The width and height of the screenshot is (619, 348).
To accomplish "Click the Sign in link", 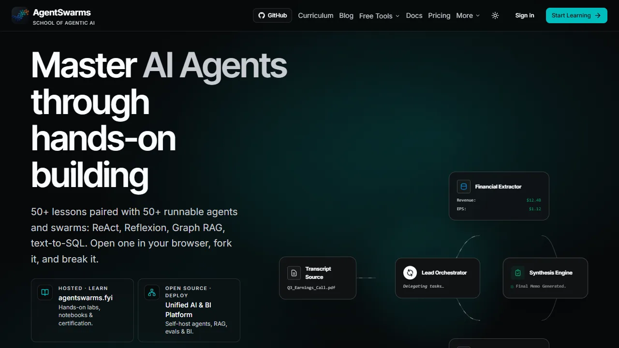I will [x=525, y=15].
